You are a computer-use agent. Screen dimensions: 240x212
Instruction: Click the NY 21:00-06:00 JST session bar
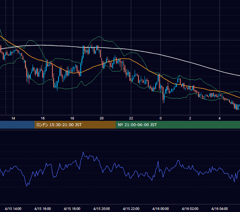click(178, 125)
